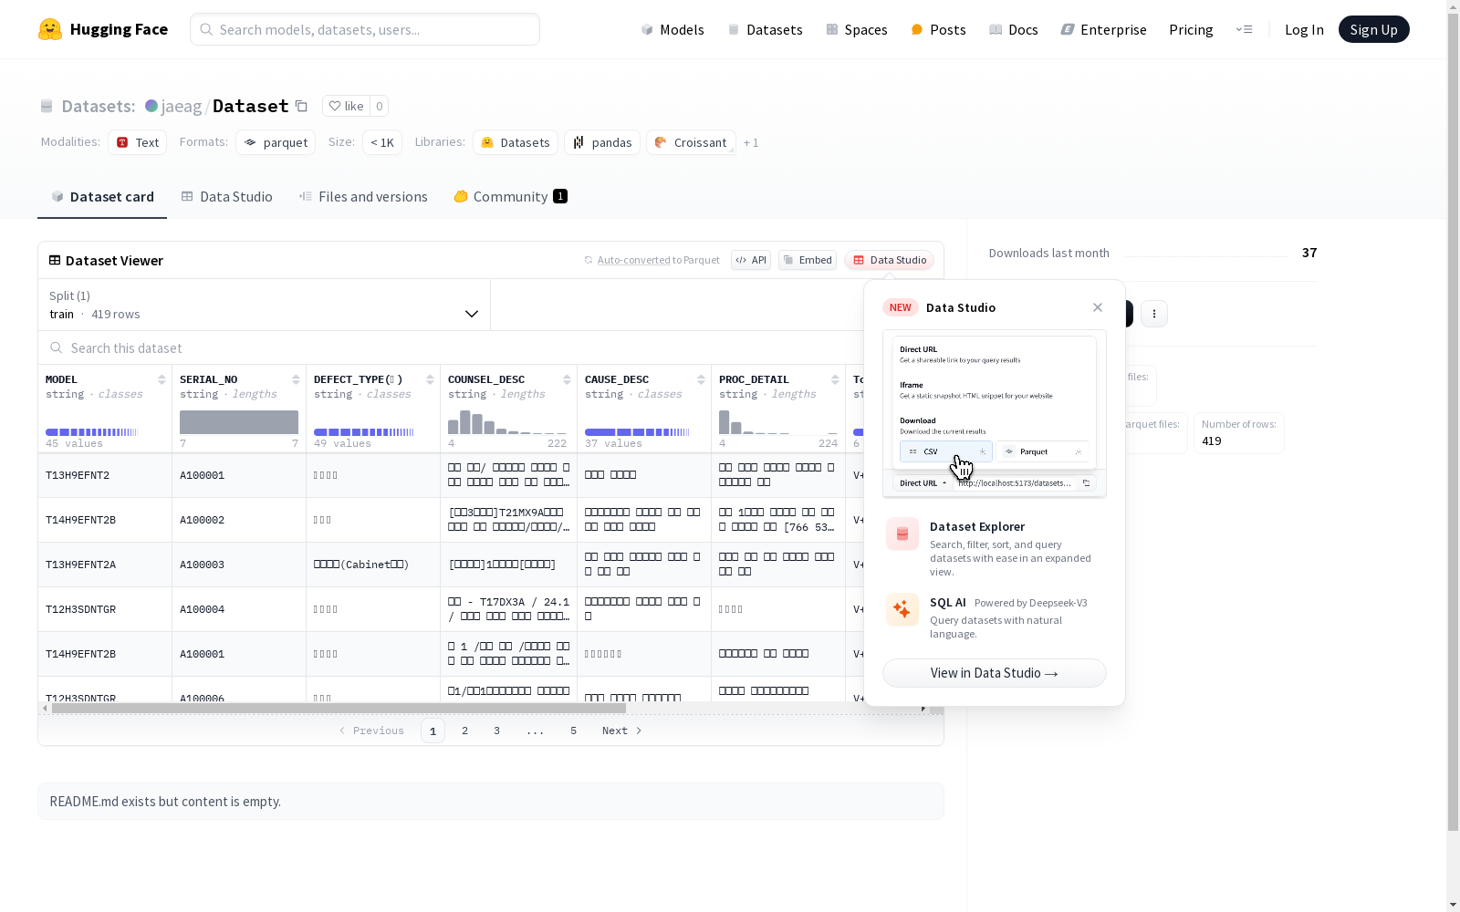This screenshot has width=1460, height=912.
Task: Open the Dataset card tab
Action: tap(102, 197)
